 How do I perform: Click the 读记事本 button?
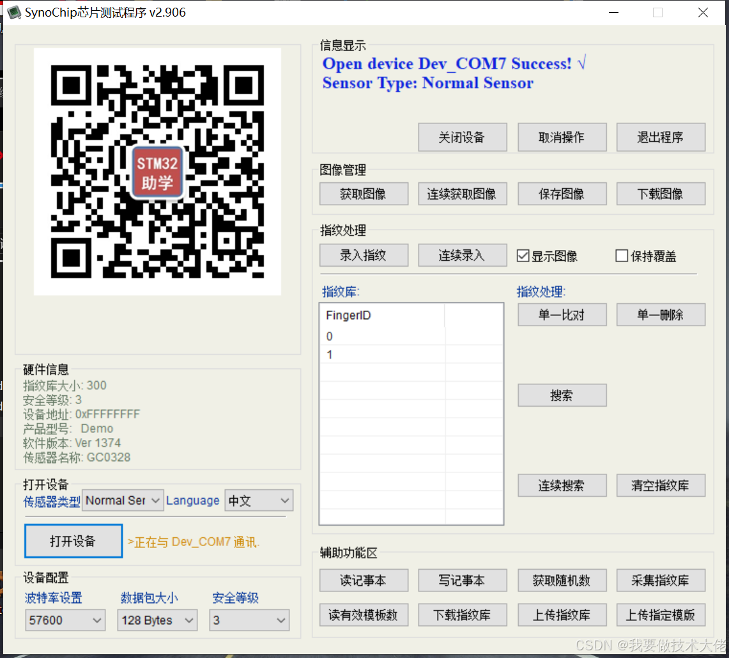[364, 580]
